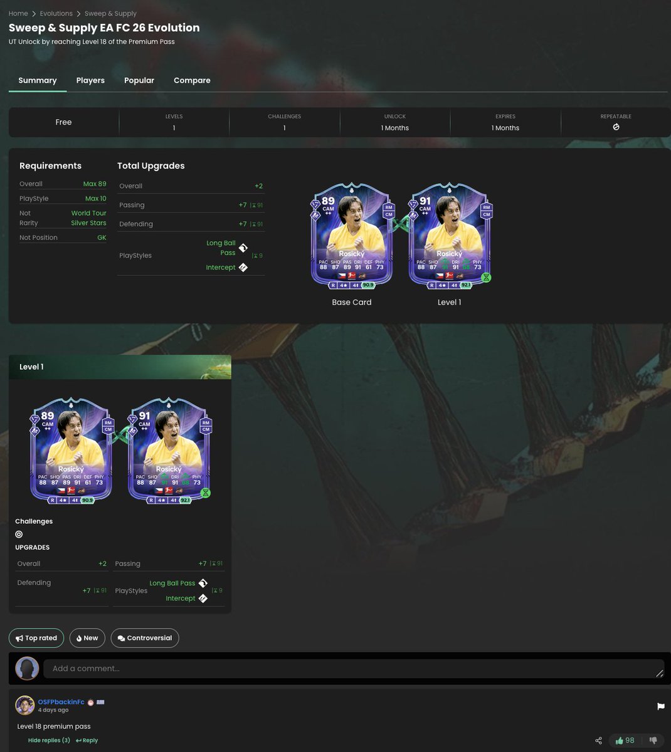Click the World Tour rarity requirement

pos(88,213)
